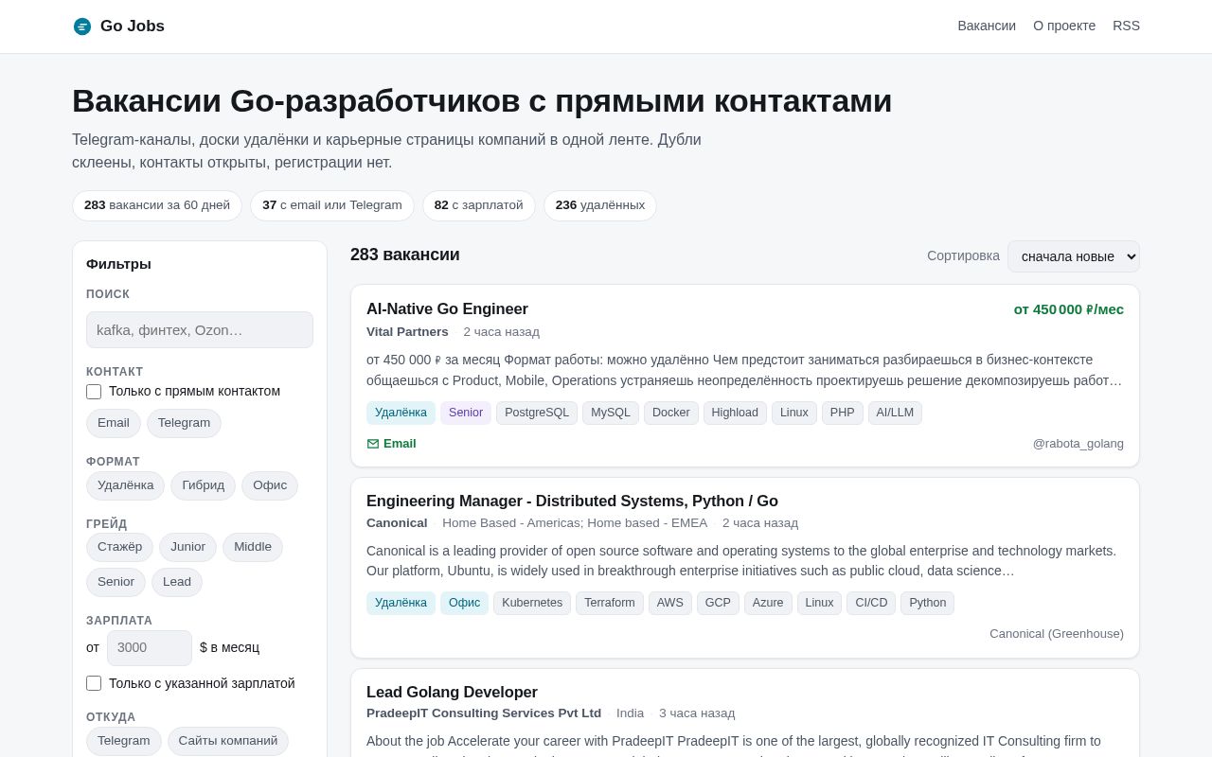Open AI-Native Go Engineer vacancy
Screen dimensions: 1212x757
(x=447, y=309)
